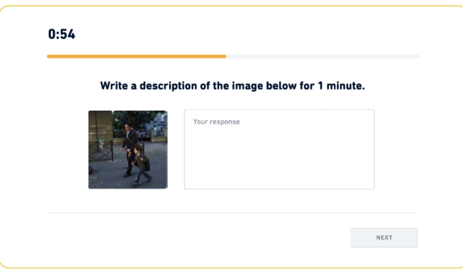Click the 0:54 countdown timer
This screenshot has height=270, width=463.
(61, 35)
